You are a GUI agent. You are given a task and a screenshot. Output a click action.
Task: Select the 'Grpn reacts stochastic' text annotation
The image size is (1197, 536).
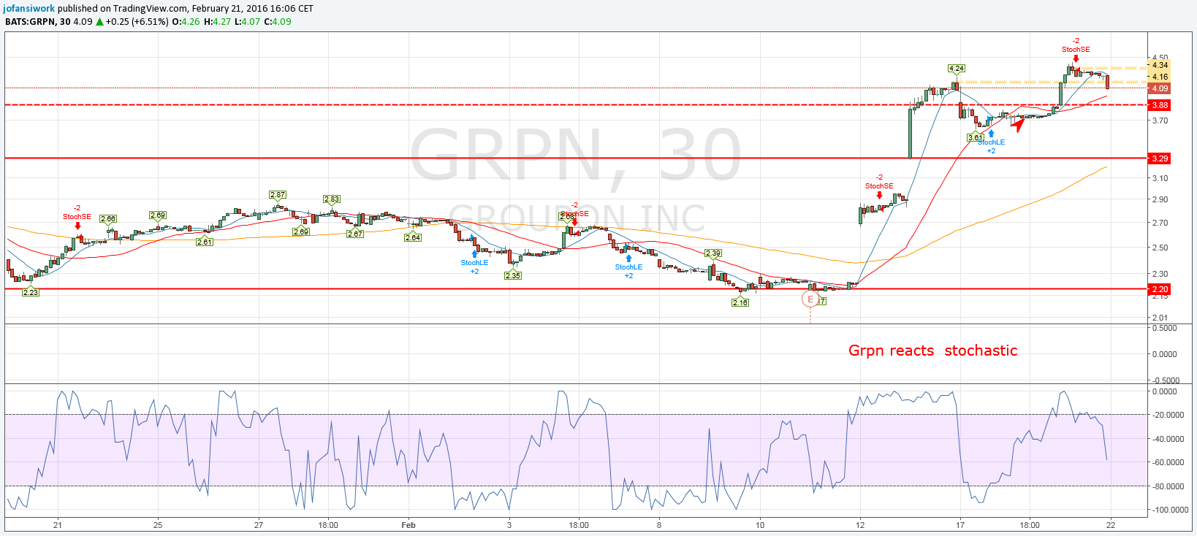[x=932, y=351]
